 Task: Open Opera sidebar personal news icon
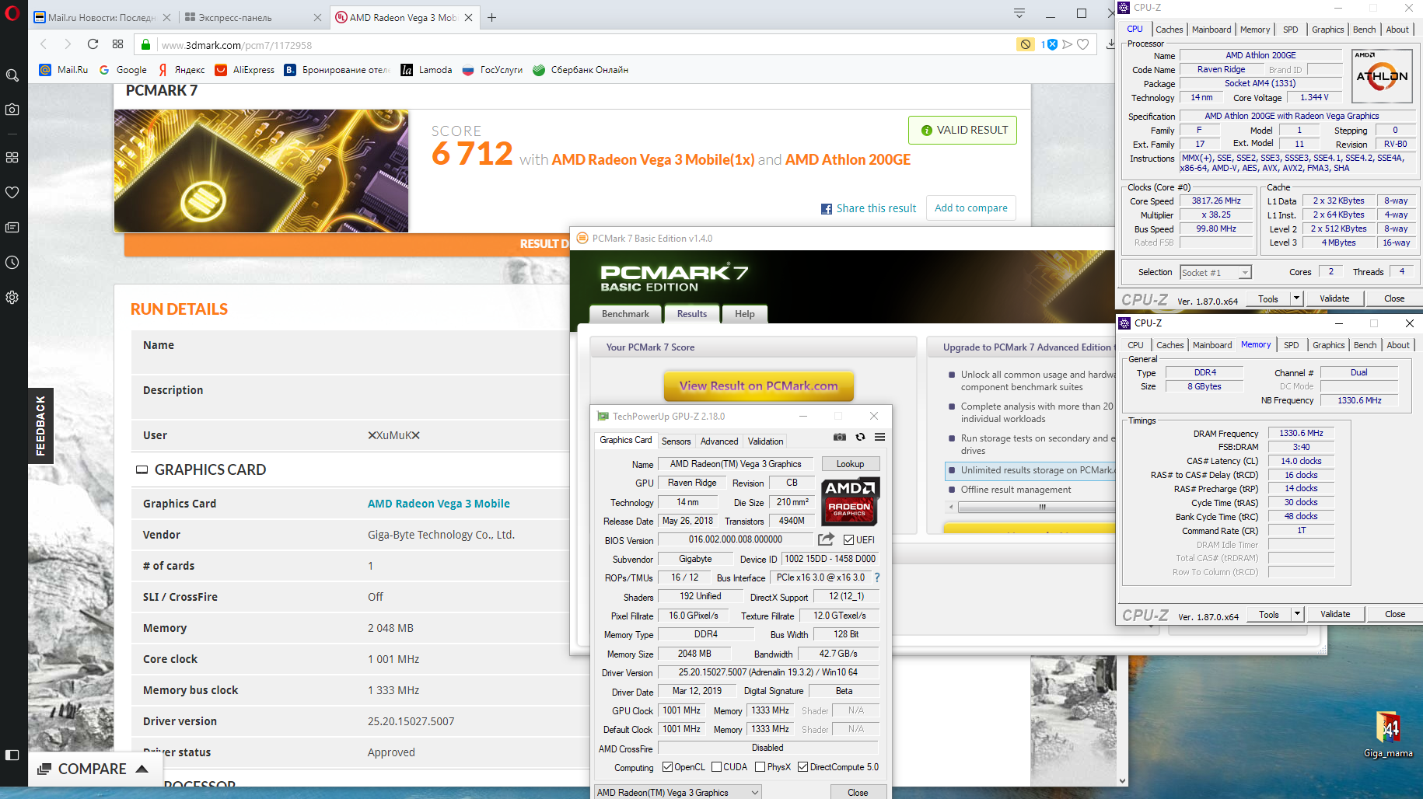point(12,227)
